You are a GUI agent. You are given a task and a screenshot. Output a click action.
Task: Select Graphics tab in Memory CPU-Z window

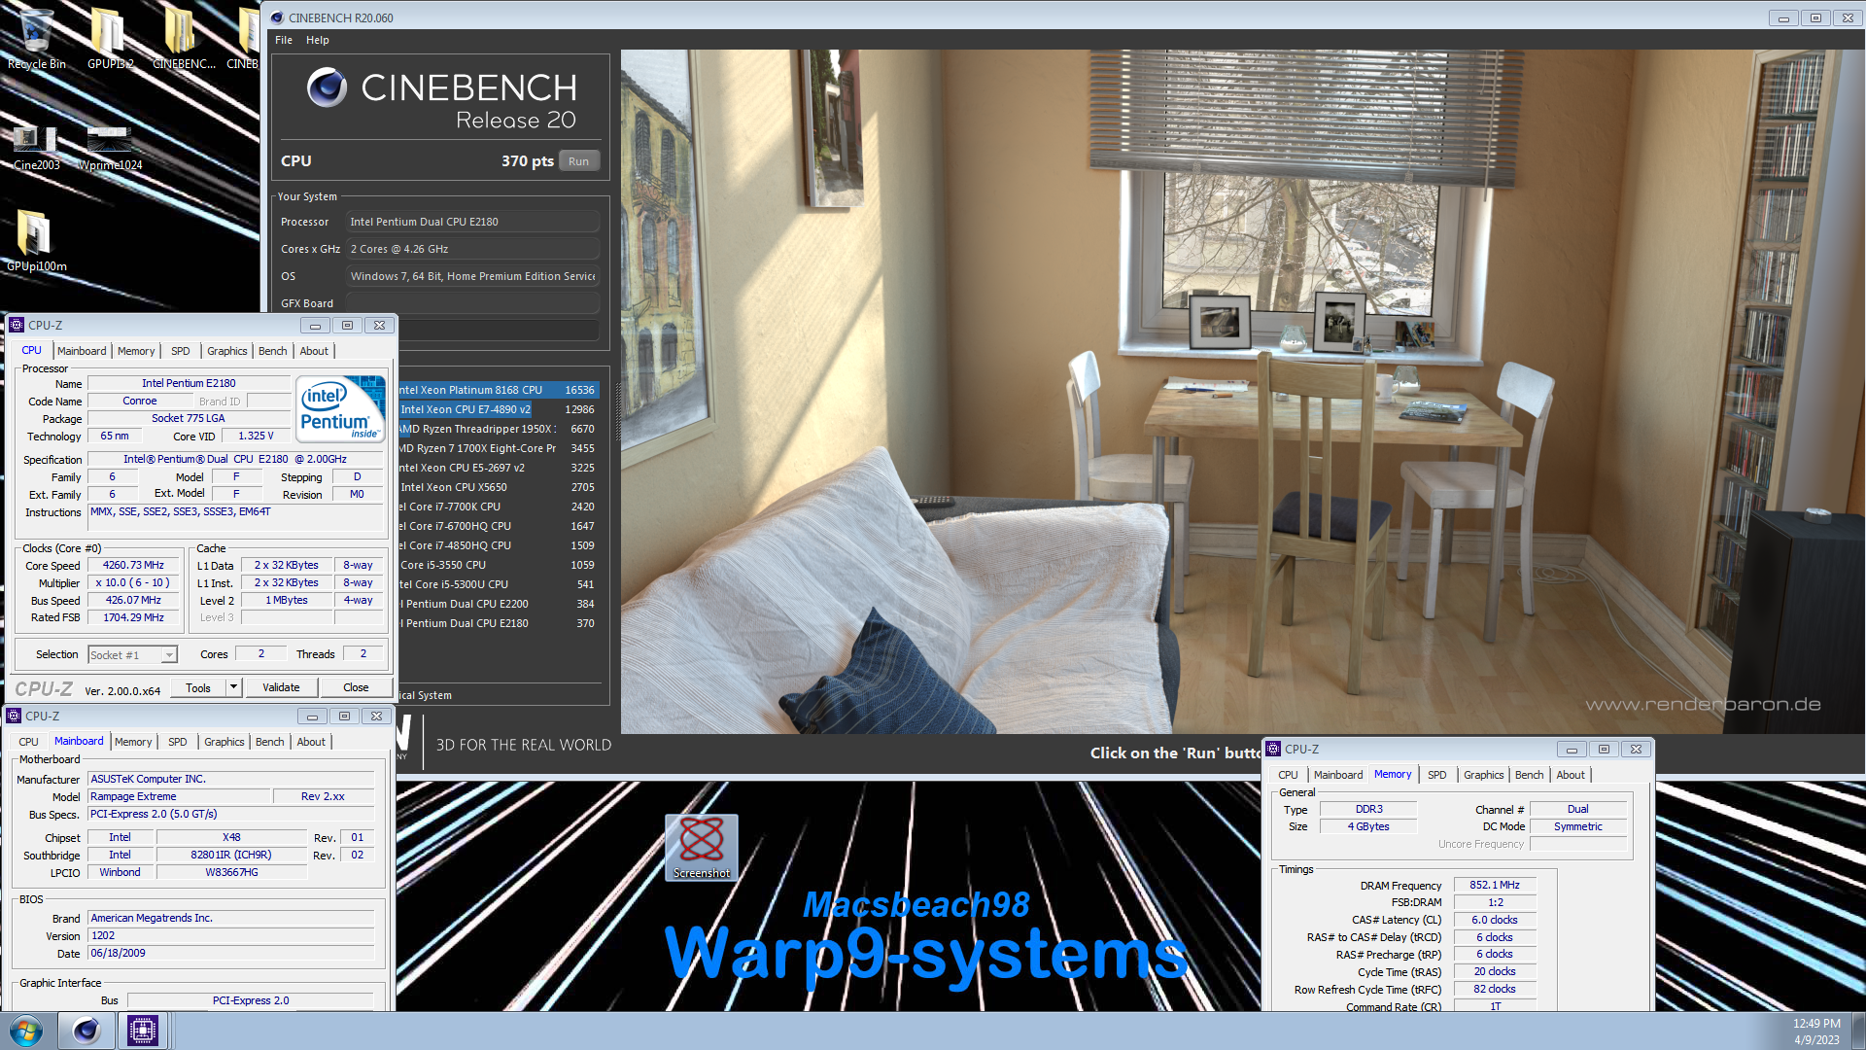[1484, 775]
